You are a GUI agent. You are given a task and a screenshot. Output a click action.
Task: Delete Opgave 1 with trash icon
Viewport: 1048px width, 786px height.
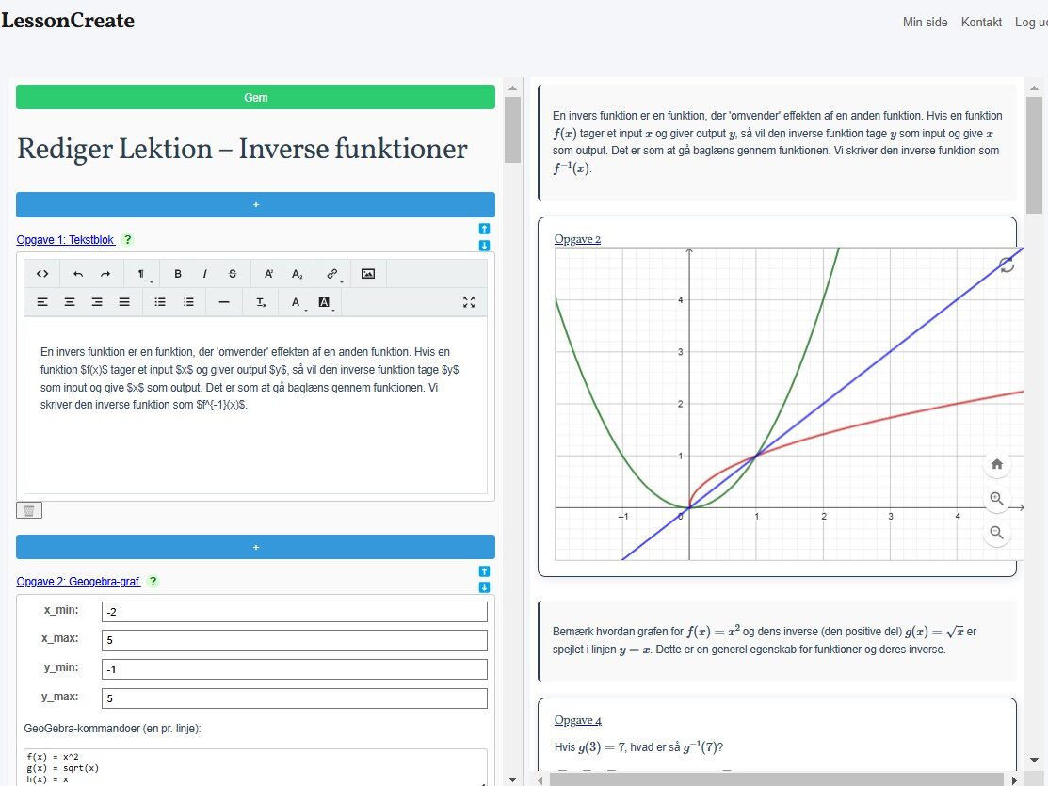(x=29, y=510)
